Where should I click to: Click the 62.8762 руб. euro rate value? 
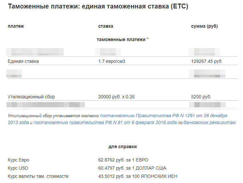[123, 160]
